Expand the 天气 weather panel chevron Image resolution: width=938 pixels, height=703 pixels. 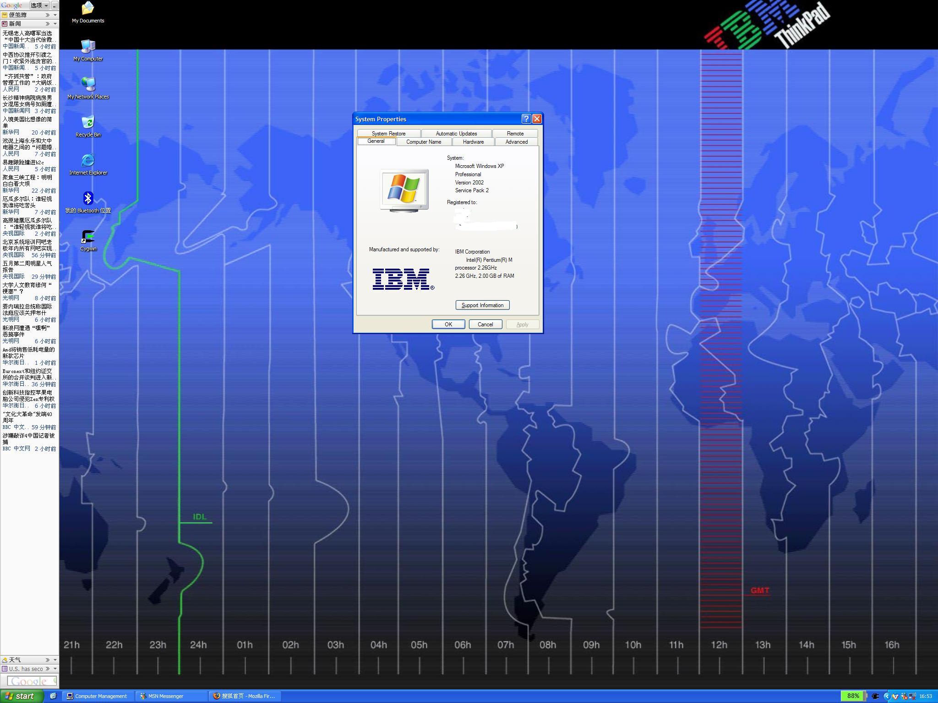[x=48, y=660]
